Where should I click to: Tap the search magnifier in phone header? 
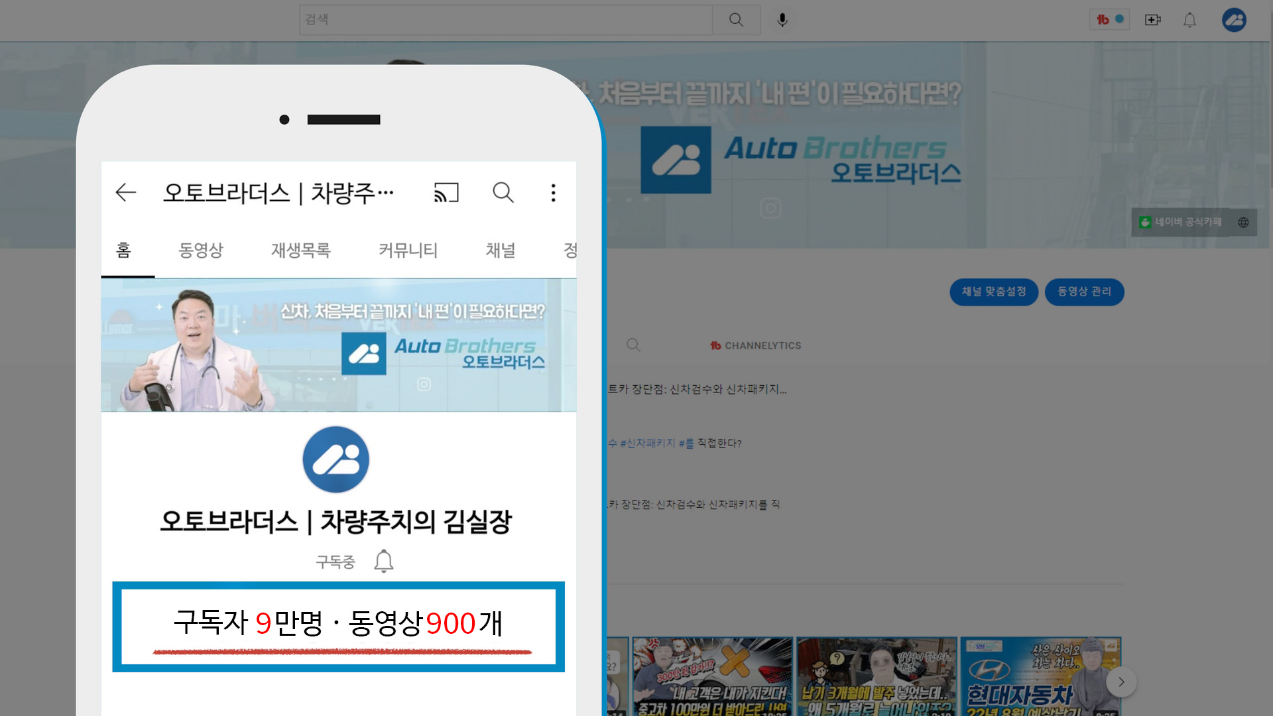pos(503,193)
